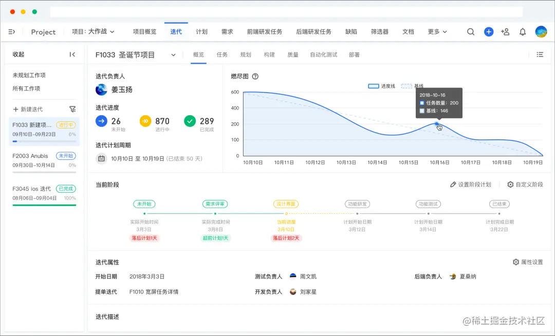Image resolution: width=555 pixels, height=336 pixels.
Task: Open the 需求 nav item
Action: click(227, 32)
